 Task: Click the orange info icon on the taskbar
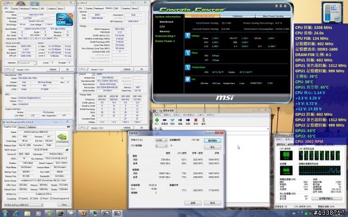pyautogui.click(x=83, y=213)
